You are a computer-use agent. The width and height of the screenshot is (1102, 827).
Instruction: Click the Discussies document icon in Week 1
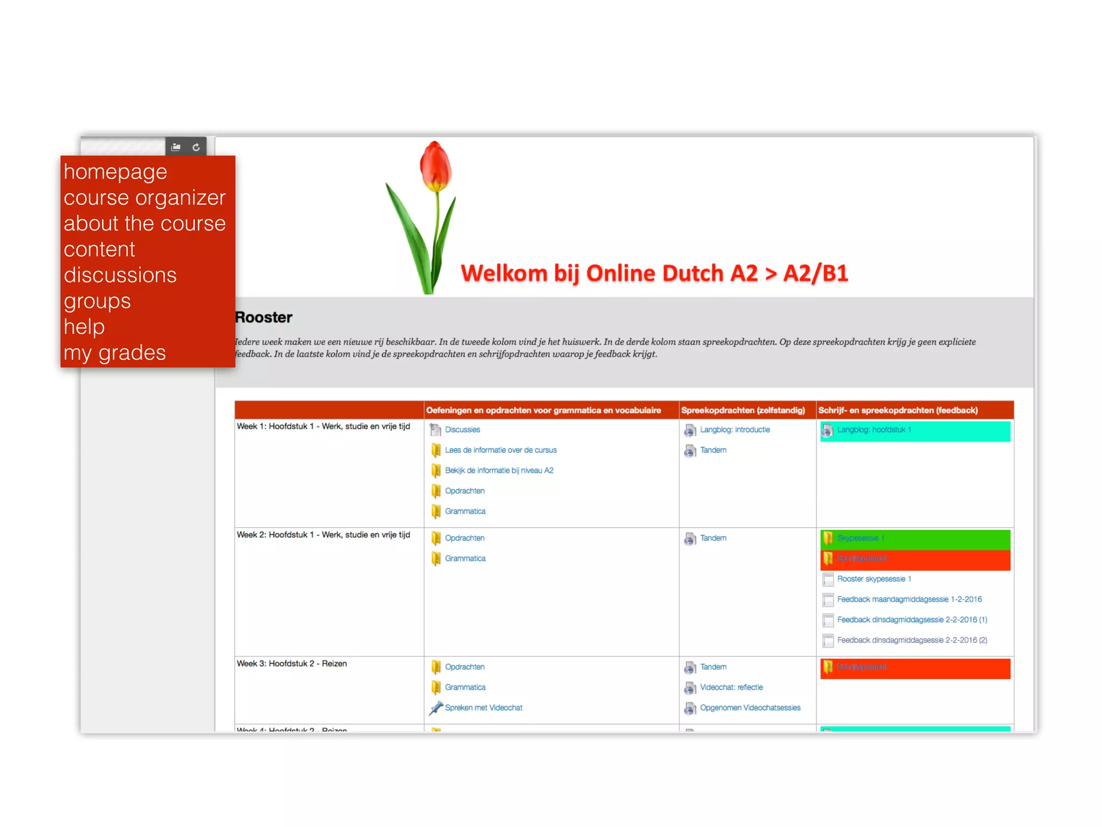click(x=435, y=430)
